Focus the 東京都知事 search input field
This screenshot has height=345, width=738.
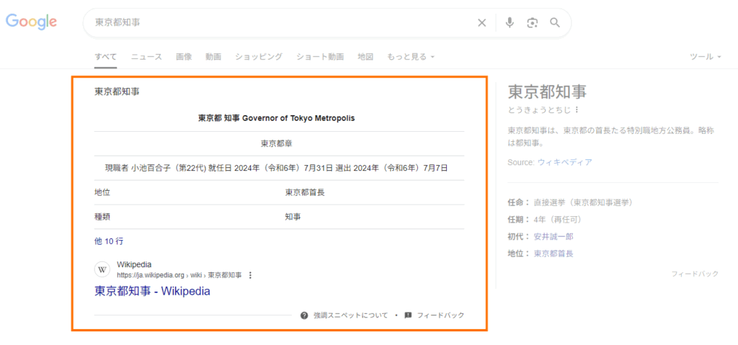[x=283, y=22]
